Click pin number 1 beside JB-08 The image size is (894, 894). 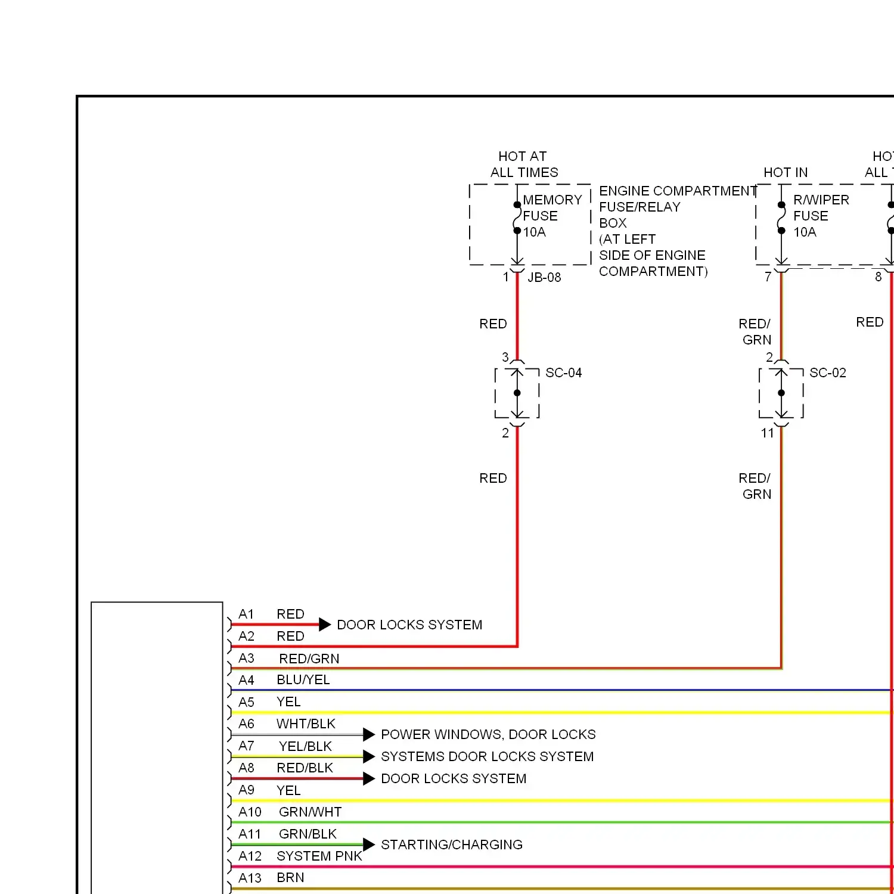point(506,277)
